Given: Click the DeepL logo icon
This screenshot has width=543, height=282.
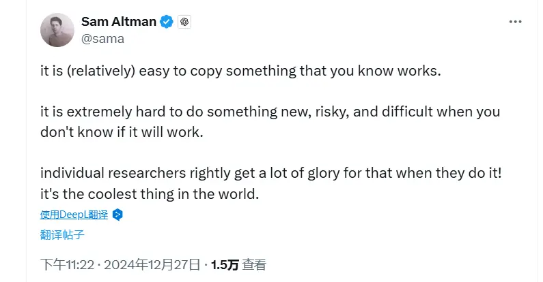Looking at the screenshot, I should 117,215.
